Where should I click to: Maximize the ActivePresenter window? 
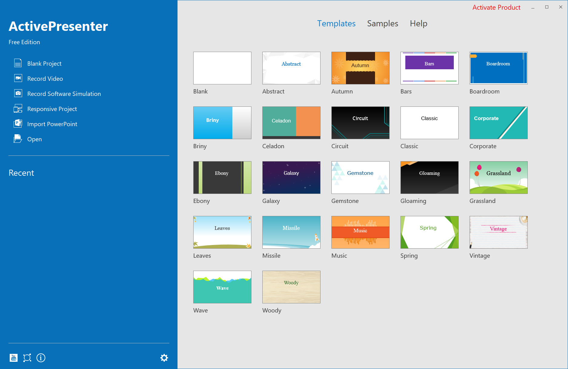[547, 7]
